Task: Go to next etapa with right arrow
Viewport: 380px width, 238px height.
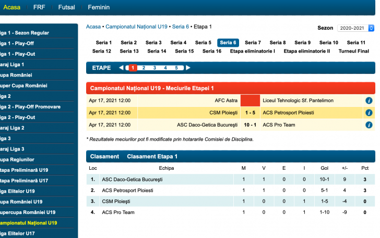Action: [188, 68]
